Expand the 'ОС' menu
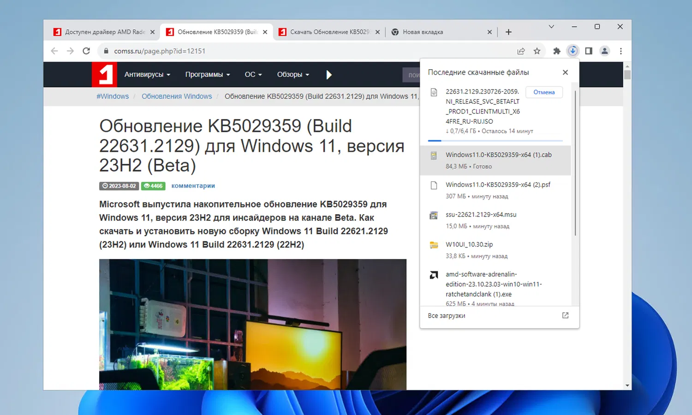The width and height of the screenshot is (692, 415). (253, 74)
